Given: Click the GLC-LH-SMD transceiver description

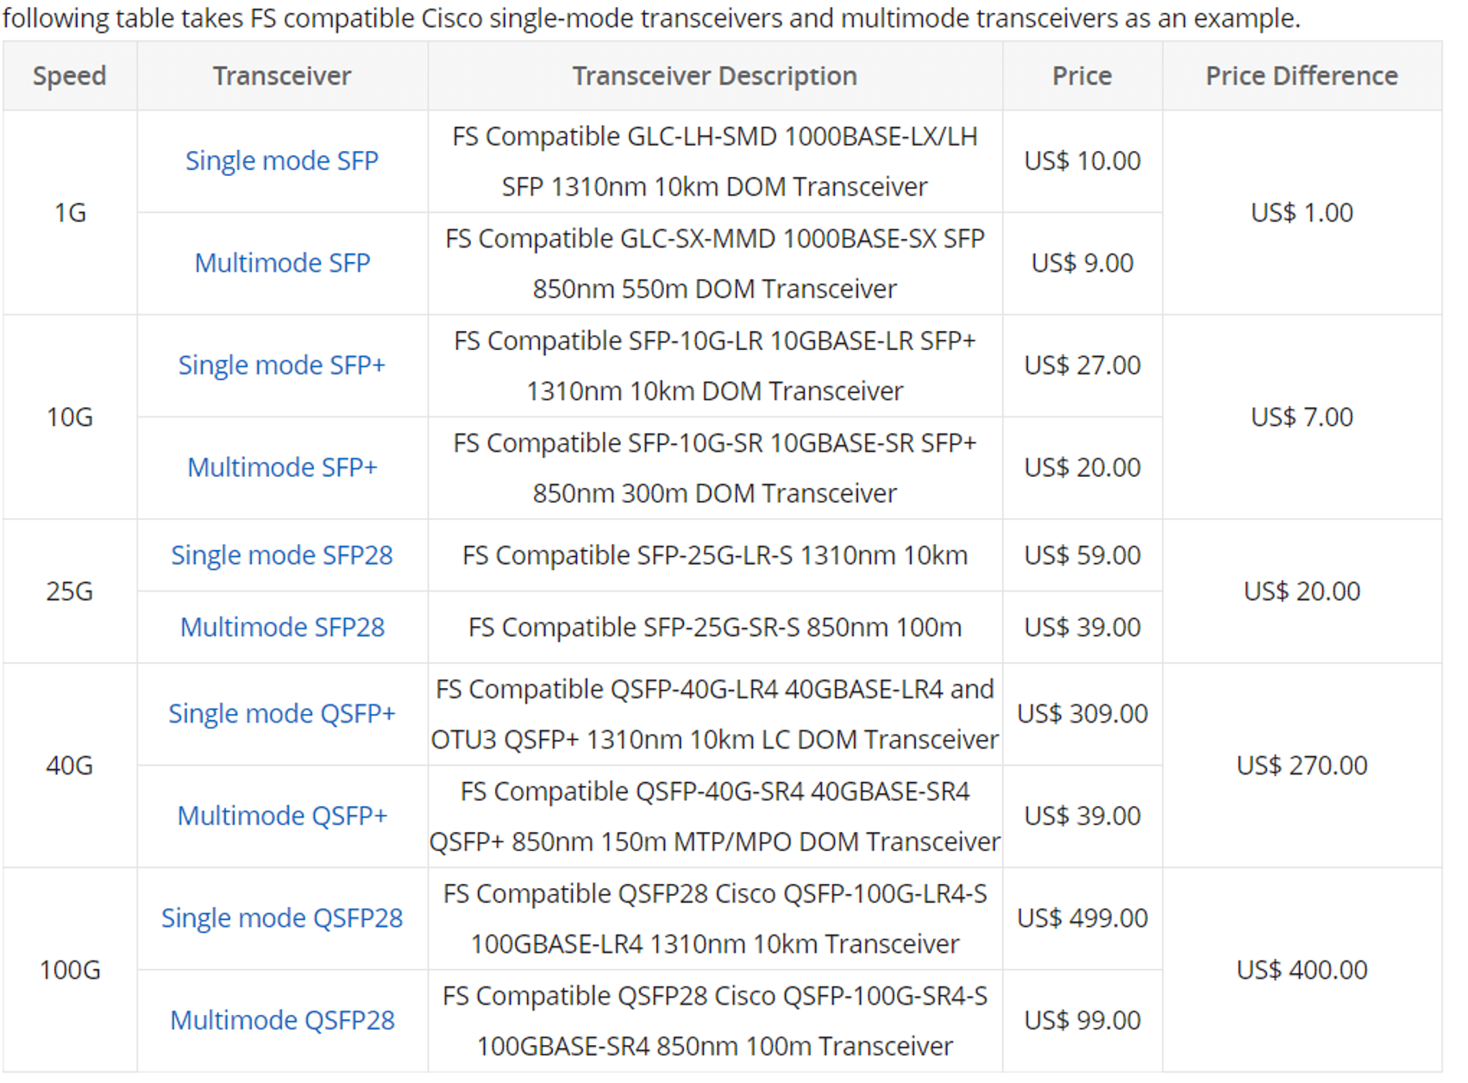Looking at the screenshot, I should tap(714, 161).
